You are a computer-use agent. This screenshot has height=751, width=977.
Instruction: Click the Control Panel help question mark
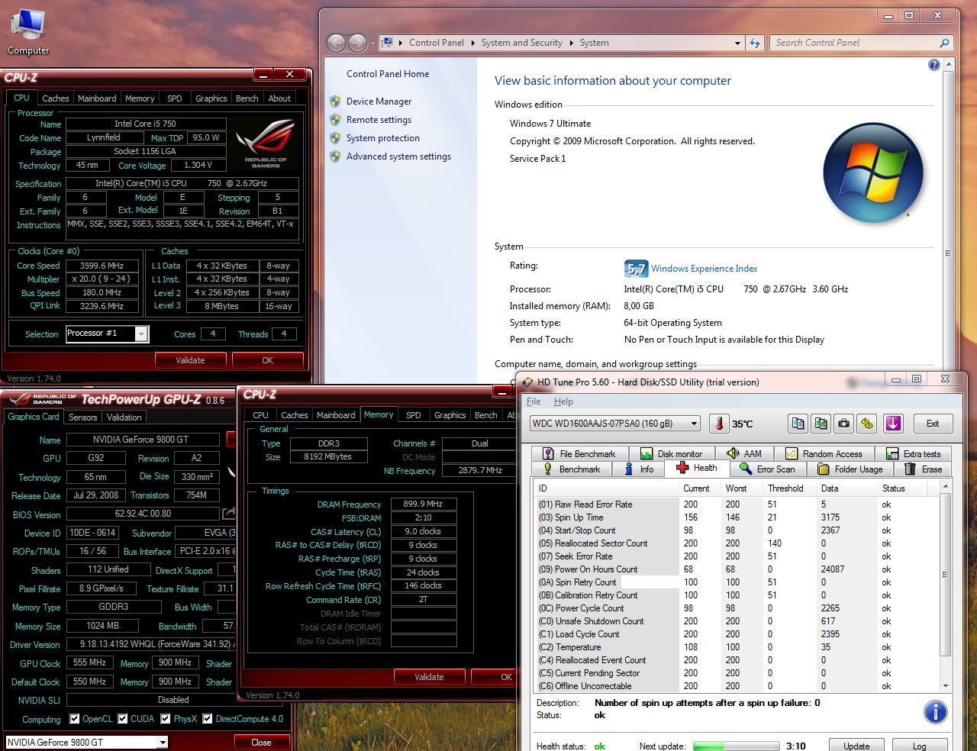pyautogui.click(x=933, y=66)
